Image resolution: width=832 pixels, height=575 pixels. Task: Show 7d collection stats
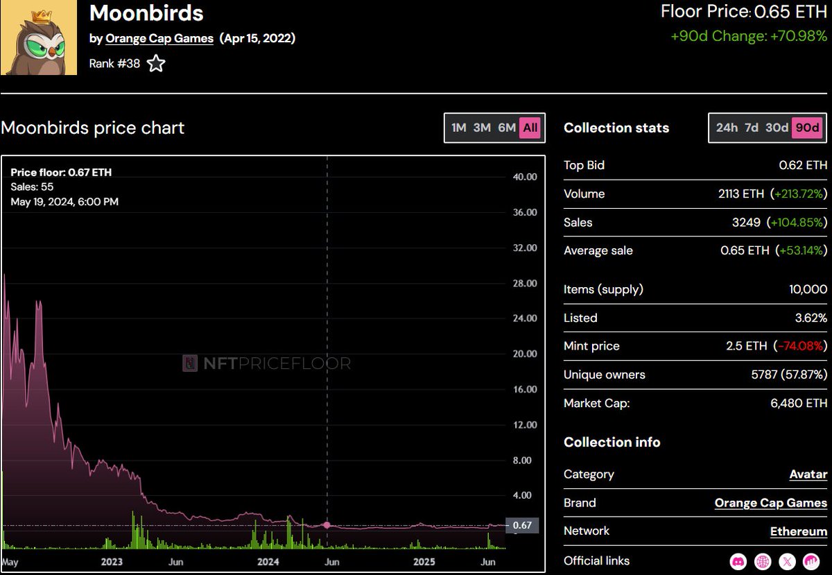pyautogui.click(x=752, y=128)
